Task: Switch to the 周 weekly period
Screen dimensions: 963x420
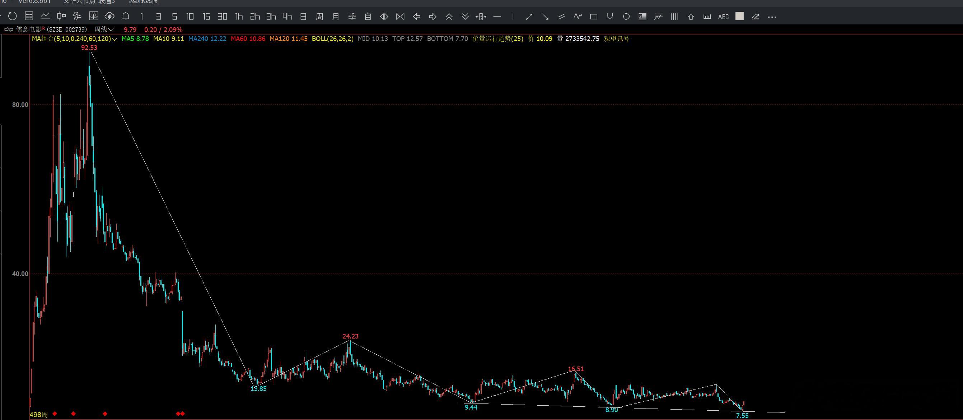Action: 319,17
